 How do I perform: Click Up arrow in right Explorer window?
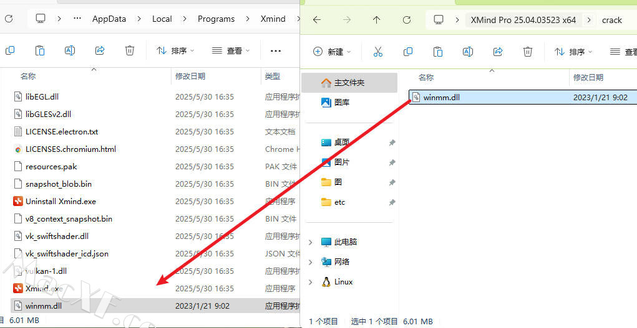(x=377, y=20)
